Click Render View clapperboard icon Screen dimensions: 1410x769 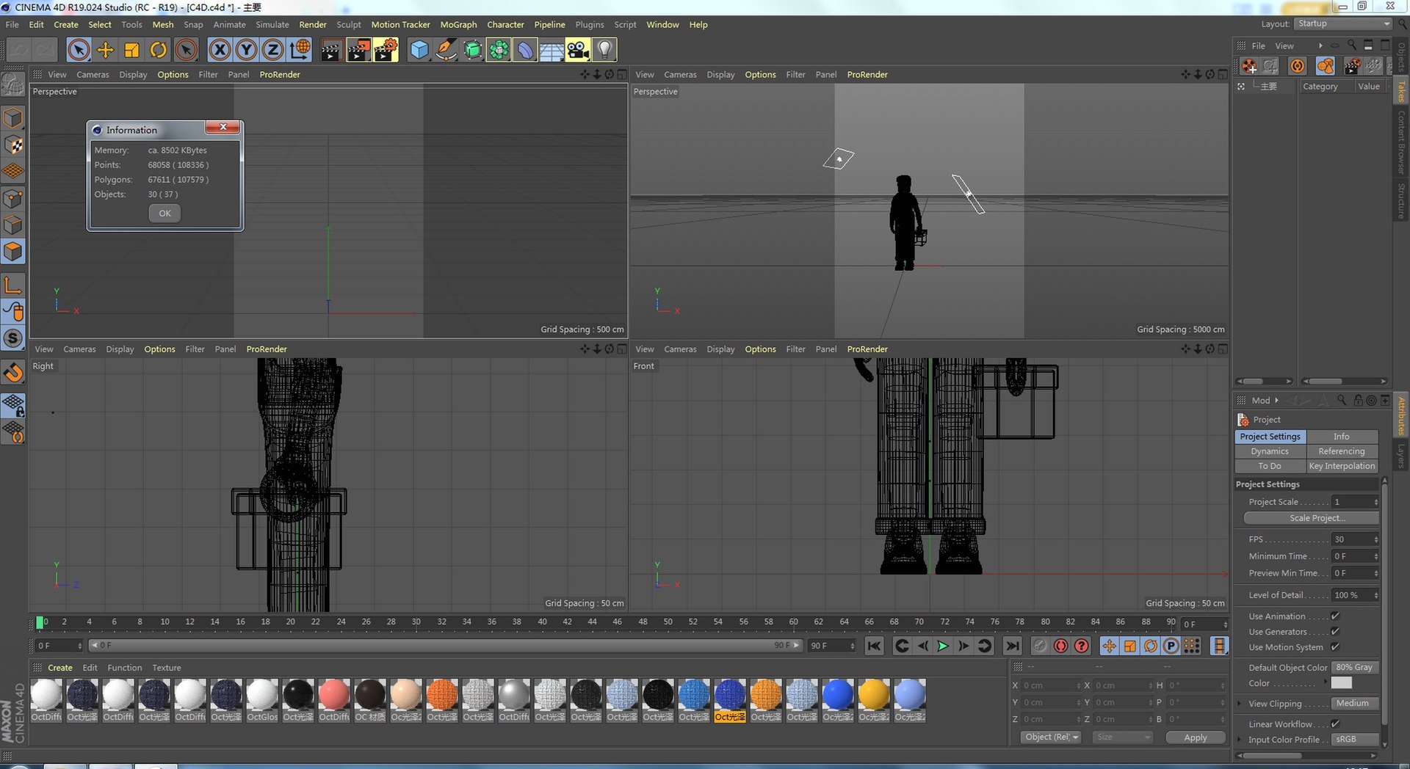pos(331,50)
